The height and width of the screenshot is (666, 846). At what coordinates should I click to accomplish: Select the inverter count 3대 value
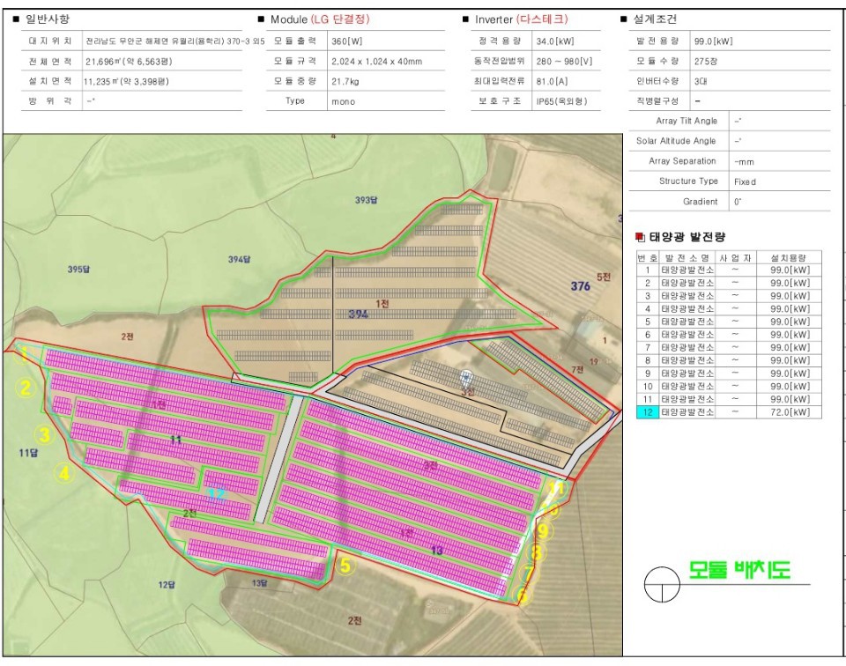click(701, 81)
